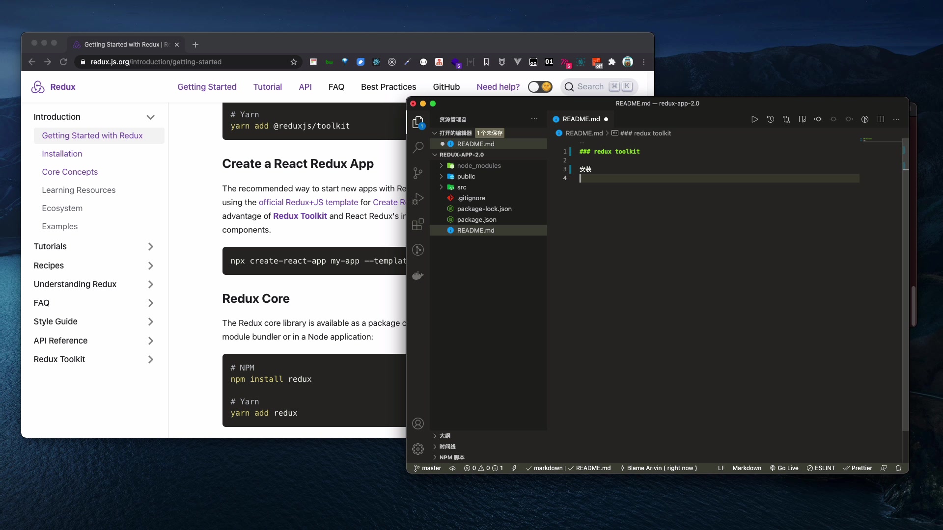
Task: Click the Run code play icon in editor toolbar
Action: 754,119
